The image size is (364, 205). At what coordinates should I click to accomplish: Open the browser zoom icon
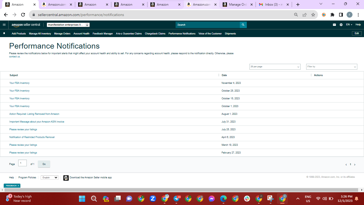296,15
